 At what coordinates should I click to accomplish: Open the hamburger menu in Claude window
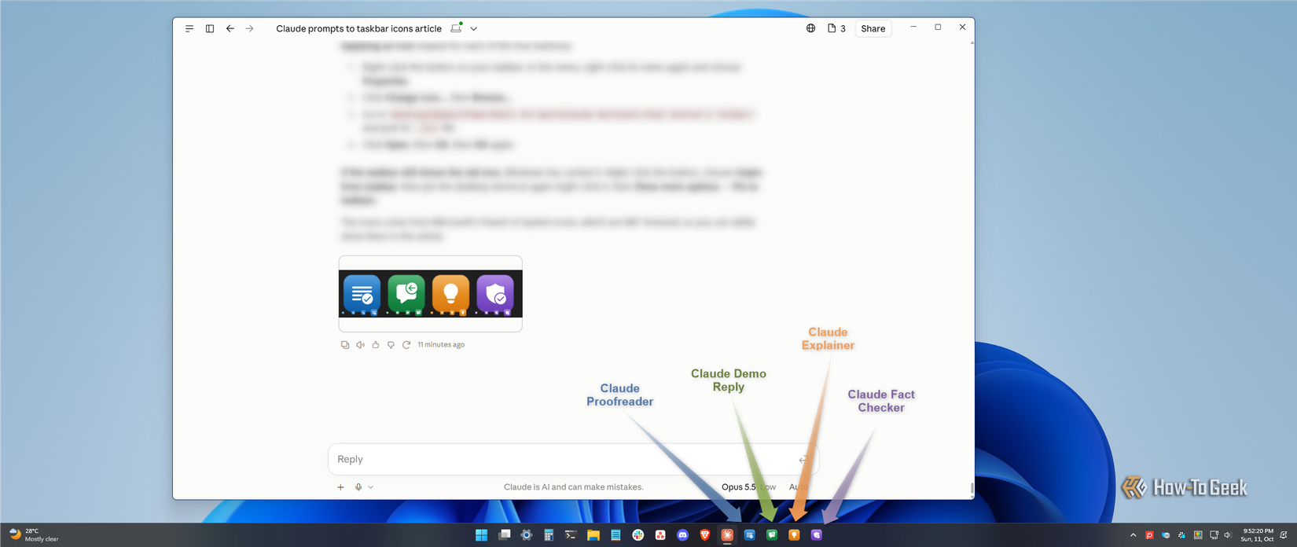[x=189, y=28]
